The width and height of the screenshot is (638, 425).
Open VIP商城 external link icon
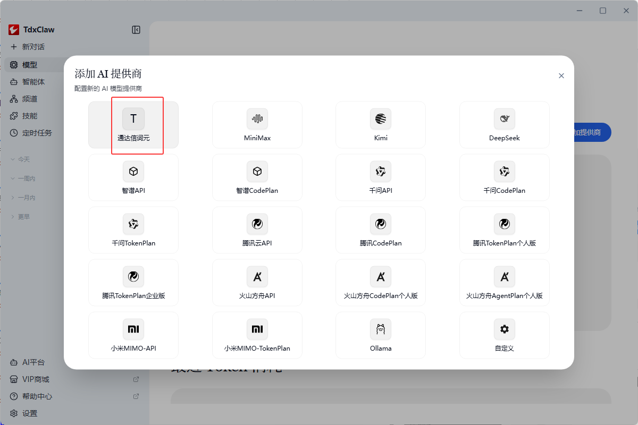click(x=136, y=379)
